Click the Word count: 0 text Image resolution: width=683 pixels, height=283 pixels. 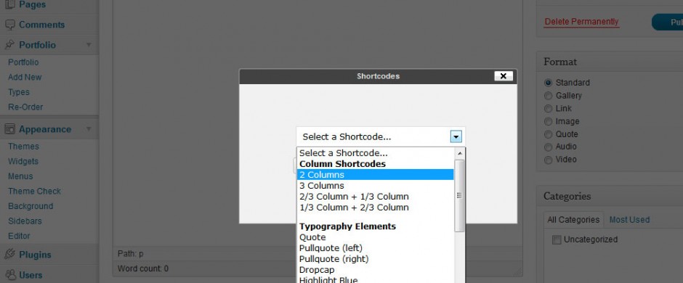(x=143, y=268)
